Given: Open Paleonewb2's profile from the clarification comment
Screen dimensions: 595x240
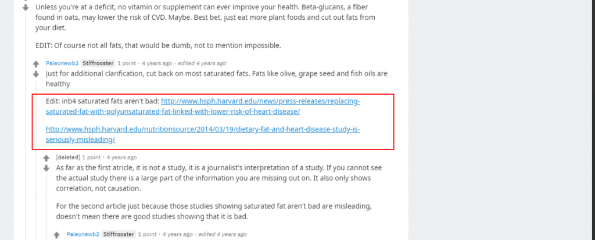Looking at the screenshot, I should (62, 63).
